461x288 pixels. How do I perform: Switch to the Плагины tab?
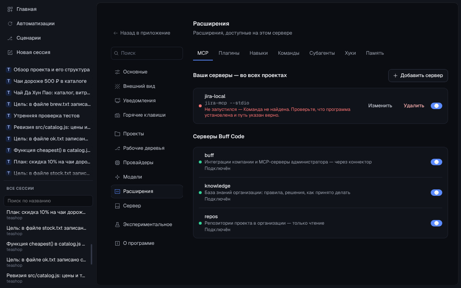pos(229,53)
